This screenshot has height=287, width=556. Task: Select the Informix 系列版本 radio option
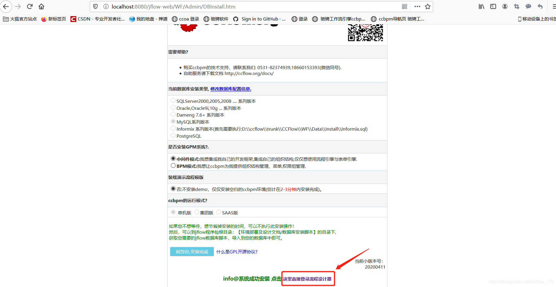(173, 129)
